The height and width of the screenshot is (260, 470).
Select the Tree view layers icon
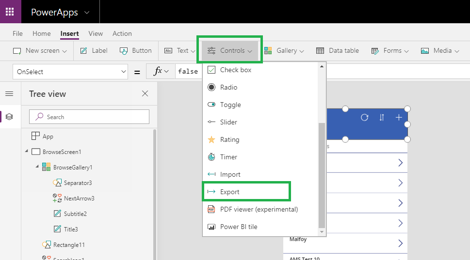point(9,117)
